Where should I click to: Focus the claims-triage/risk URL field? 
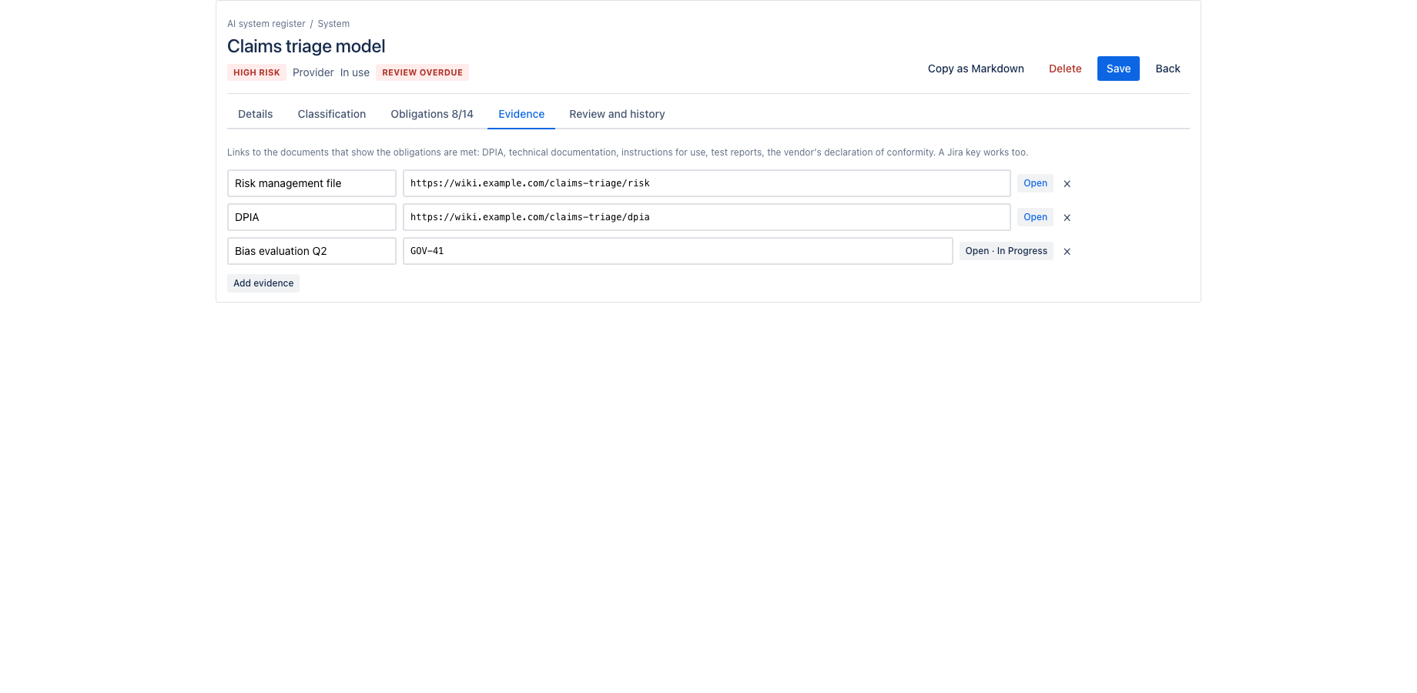[x=707, y=183]
